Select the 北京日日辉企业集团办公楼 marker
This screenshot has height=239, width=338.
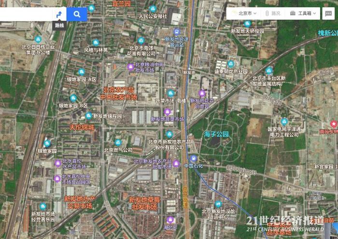(x=38, y=39)
